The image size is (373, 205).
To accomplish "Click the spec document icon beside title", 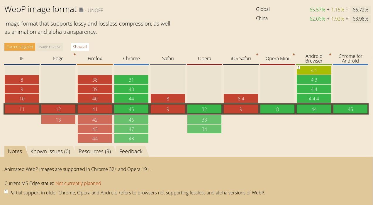I will click(x=82, y=10).
